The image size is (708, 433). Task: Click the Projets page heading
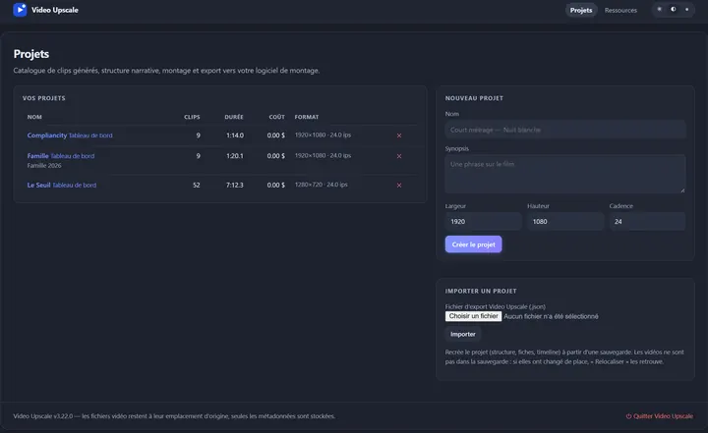pos(31,54)
